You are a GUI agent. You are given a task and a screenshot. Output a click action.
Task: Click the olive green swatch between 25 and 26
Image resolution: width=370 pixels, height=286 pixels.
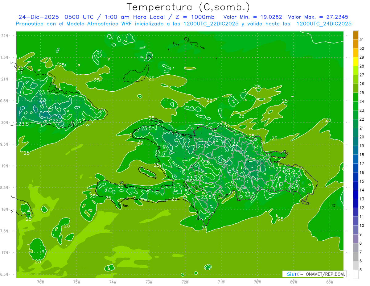click(356, 88)
